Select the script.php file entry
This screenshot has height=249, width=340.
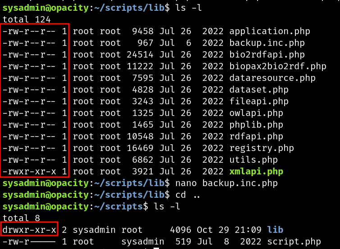(294, 242)
